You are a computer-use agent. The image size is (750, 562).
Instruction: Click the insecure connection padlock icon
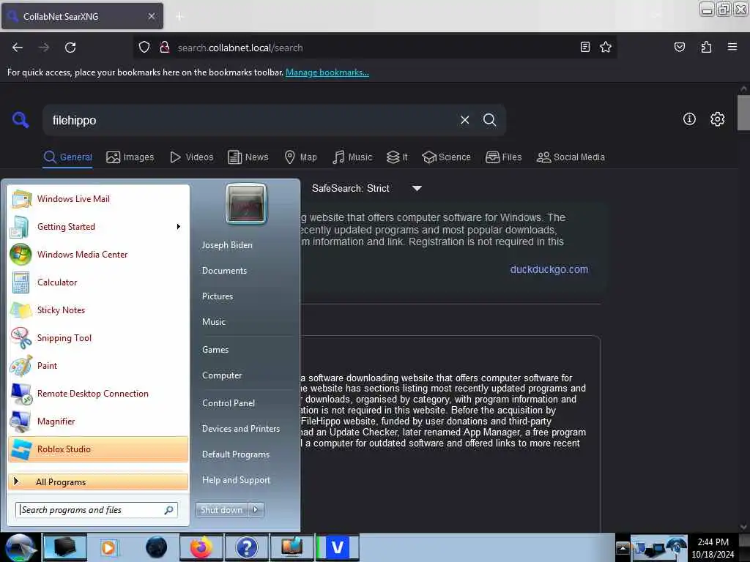pos(165,48)
